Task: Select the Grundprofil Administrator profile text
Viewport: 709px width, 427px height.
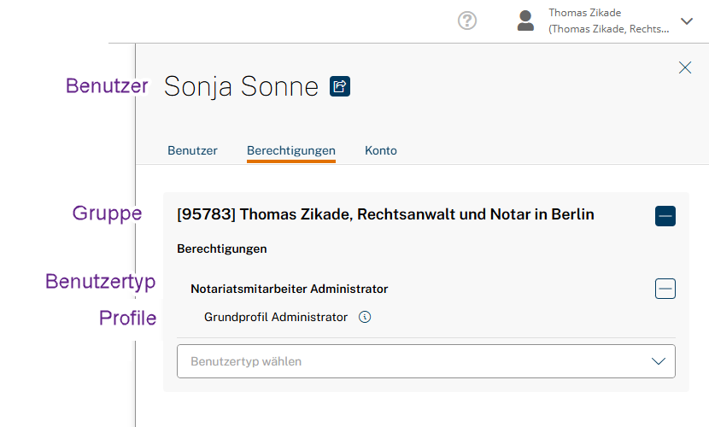Action: tap(276, 317)
